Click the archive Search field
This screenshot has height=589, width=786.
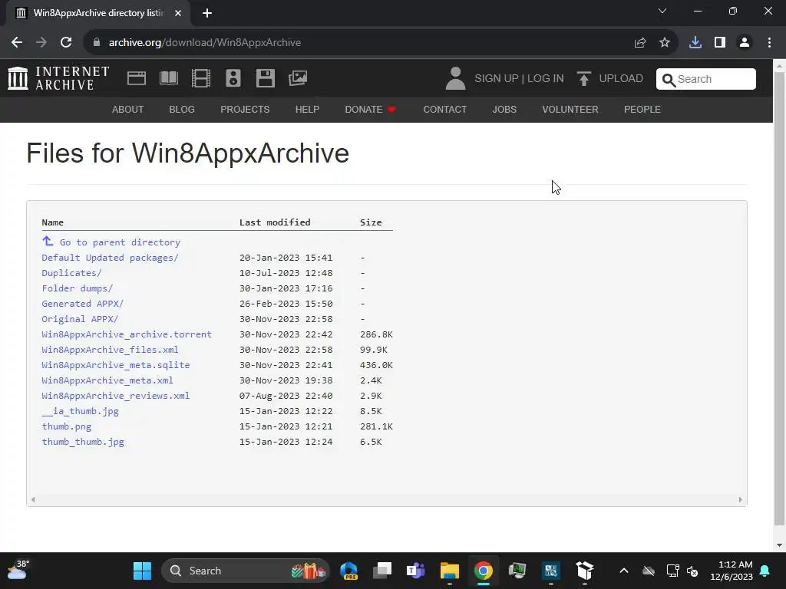click(x=706, y=79)
